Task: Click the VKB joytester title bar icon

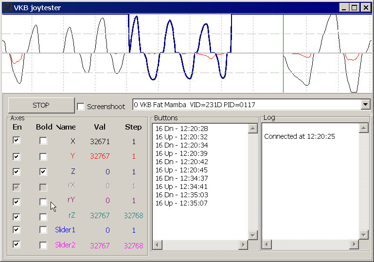Action: click(x=7, y=7)
